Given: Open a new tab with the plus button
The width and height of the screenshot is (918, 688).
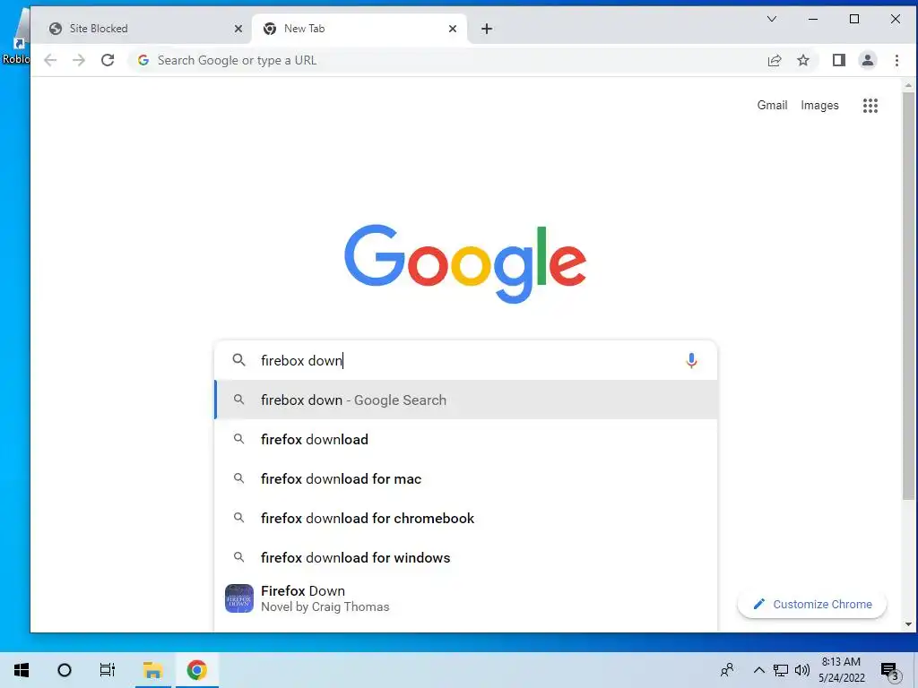Looking at the screenshot, I should [x=487, y=29].
